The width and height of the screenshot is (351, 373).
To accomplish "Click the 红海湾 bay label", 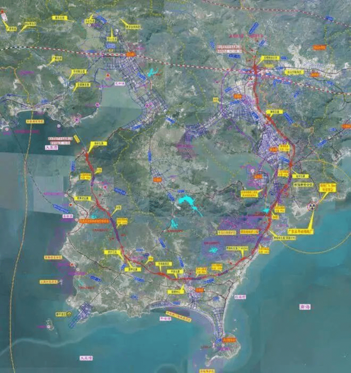I will pyautogui.click(x=240, y=297).
